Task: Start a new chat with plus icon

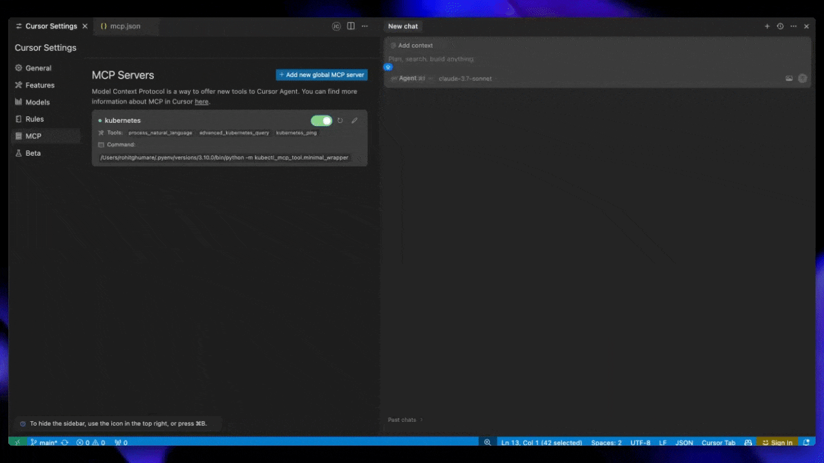Action: tap(767, 26)
